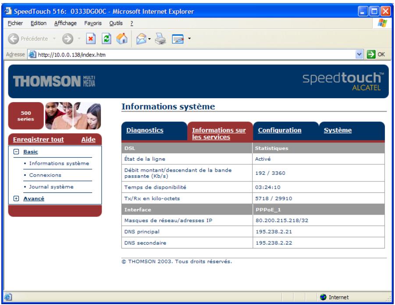
Task: Open the Edit button dropdown arrow
Action: click(189, 39)
